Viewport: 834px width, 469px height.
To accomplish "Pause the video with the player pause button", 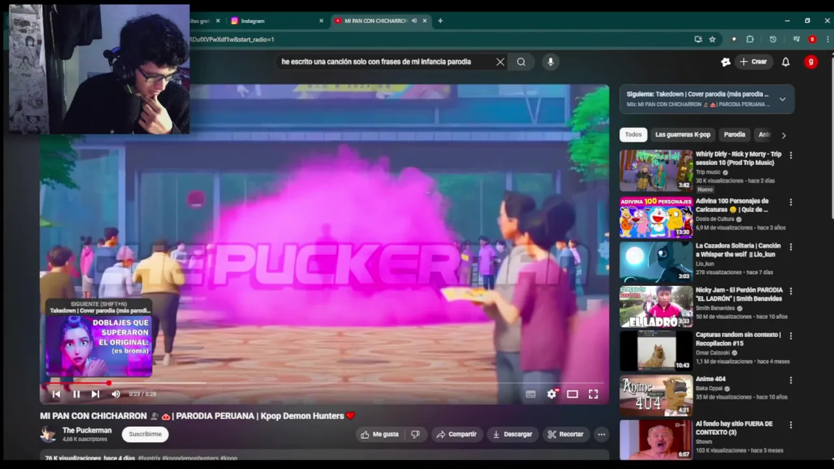I will [76, 394].
